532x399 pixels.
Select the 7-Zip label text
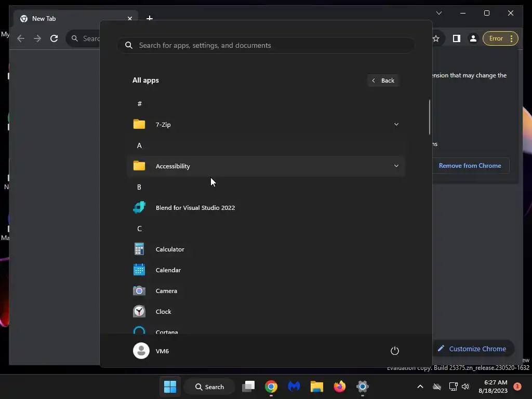point(163,125)
